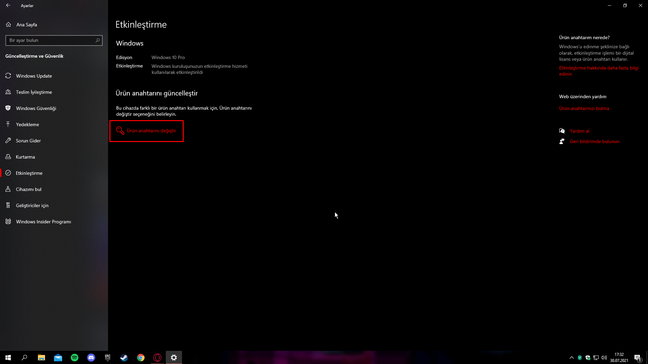The height and width of the screenshot is (364, 648).
Task: Open taskbar search
Action: pyautogui.click(x=24, y=358)
